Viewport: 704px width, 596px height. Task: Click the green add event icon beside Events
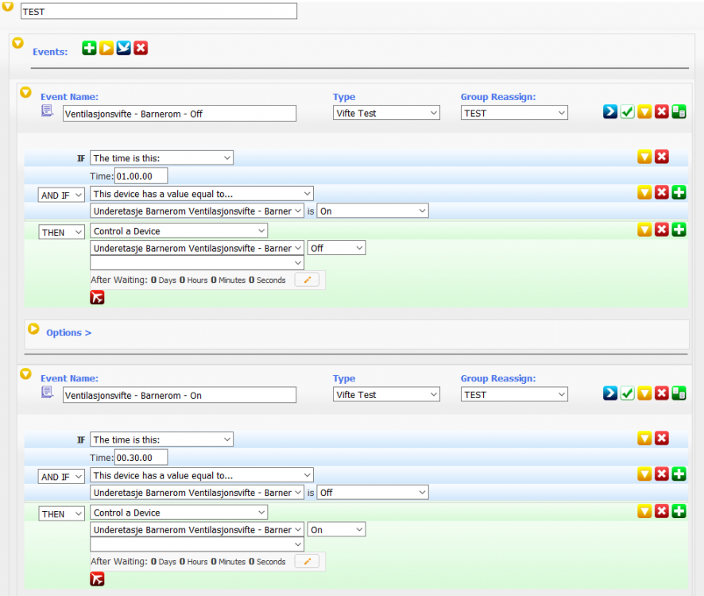[x=89, y=48]
